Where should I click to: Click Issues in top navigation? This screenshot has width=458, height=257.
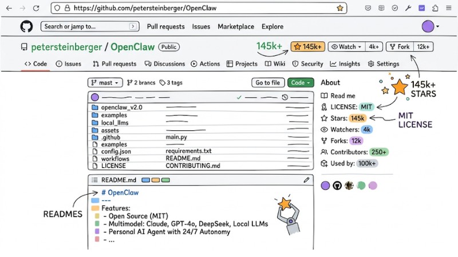point(201,26)
